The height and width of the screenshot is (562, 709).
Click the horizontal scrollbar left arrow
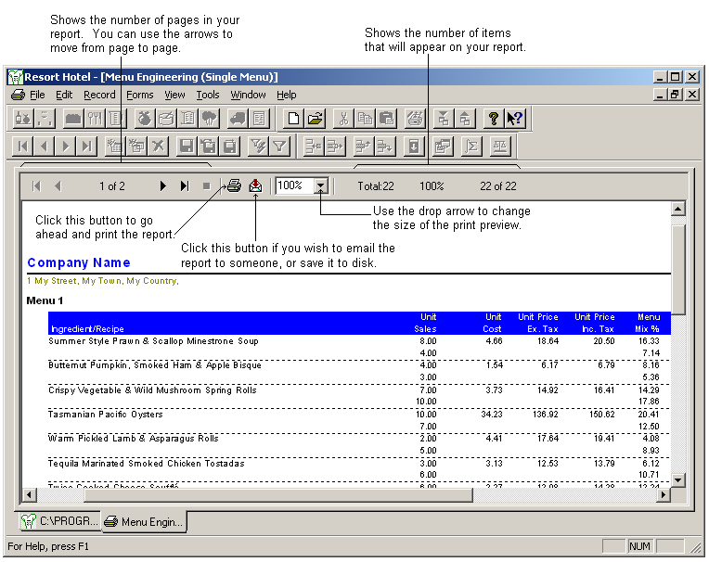point(30,494)
